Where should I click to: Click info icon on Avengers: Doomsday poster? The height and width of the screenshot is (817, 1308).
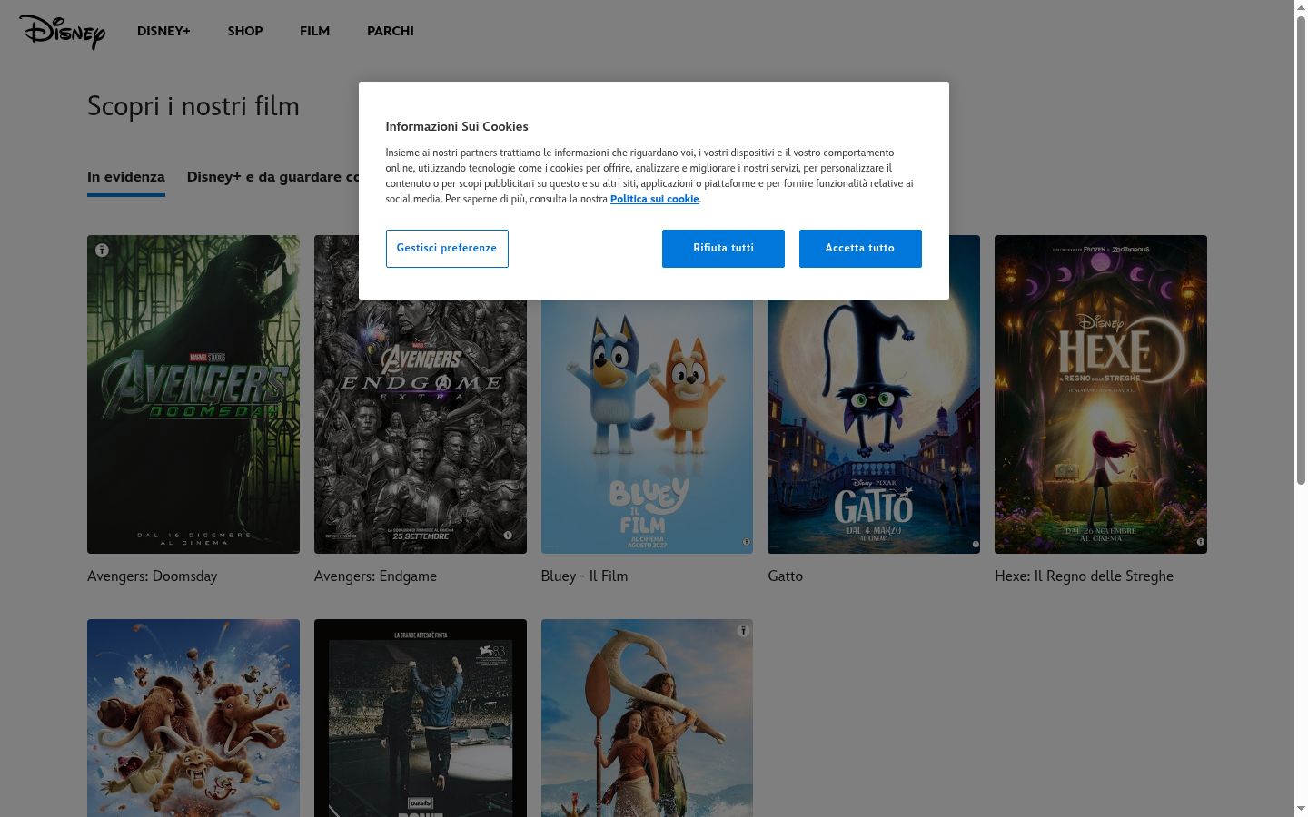(x=102, y=250)
